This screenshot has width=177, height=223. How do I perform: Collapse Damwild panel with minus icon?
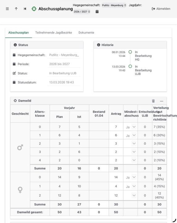(162, 101)
